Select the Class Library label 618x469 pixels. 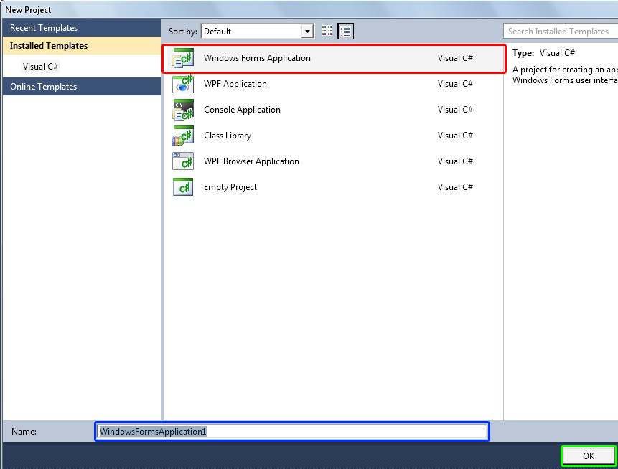coord(228,136)
